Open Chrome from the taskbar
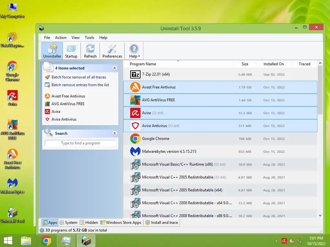The width and height of the screenshot is (330, 247). (x=46, y=241)
